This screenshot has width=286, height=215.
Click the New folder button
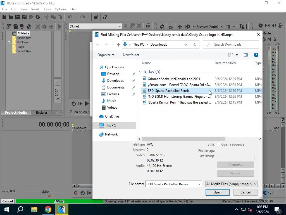pyautogui.click(x=131, y=55)
